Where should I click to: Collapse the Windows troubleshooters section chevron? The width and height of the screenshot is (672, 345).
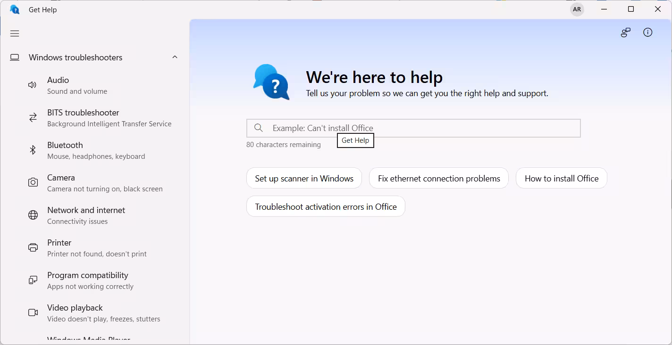(175, 57)
